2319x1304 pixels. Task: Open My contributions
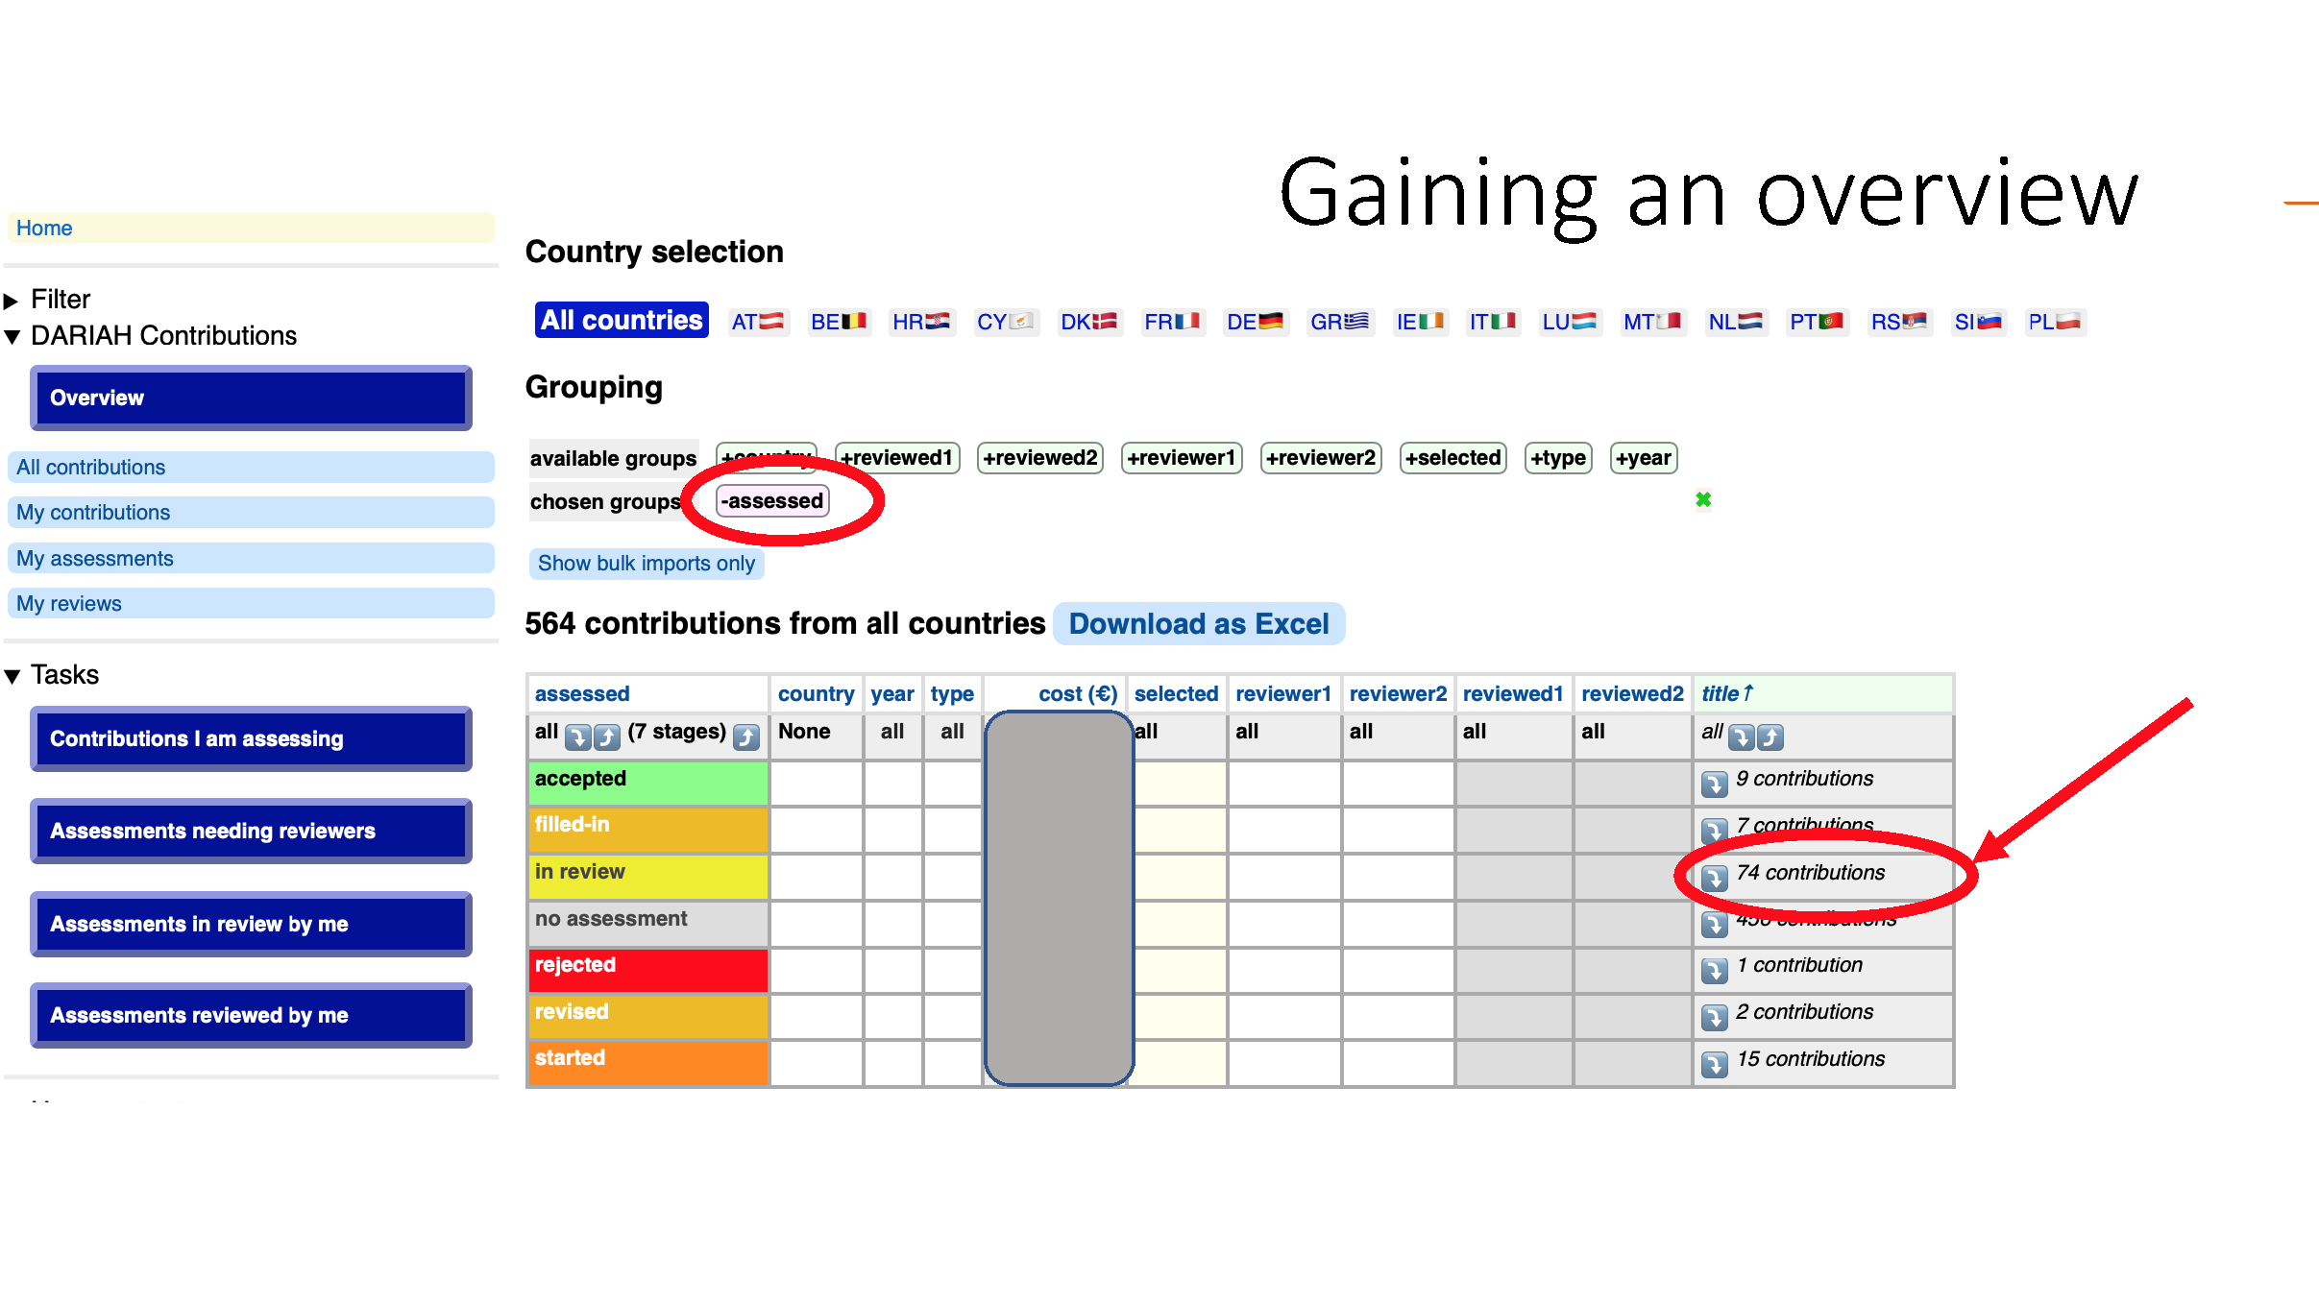point(251,513)
